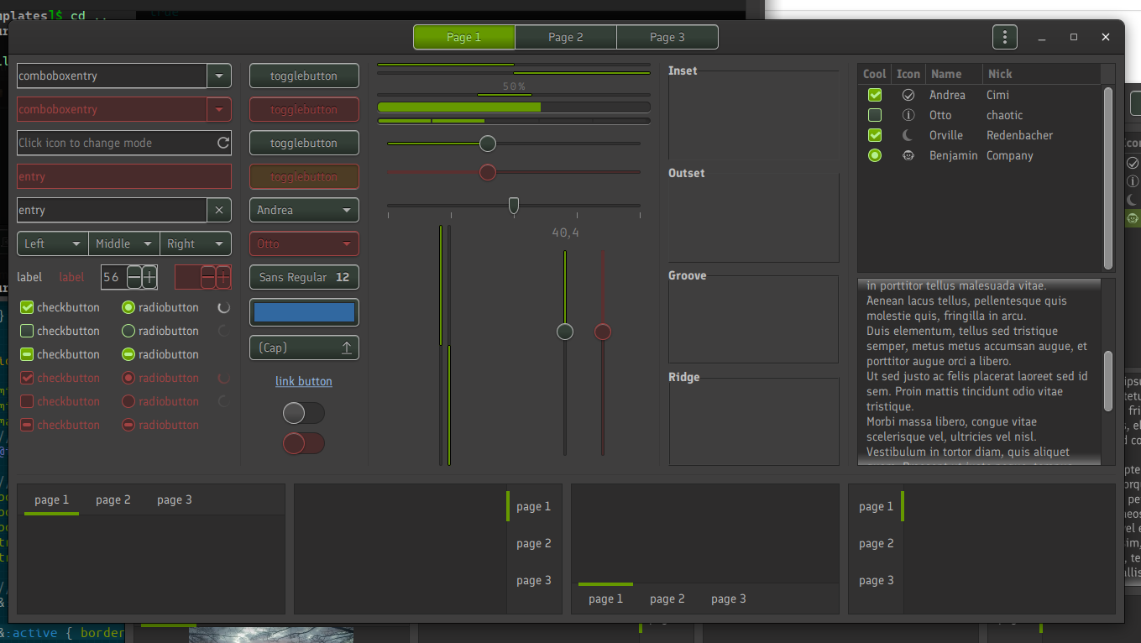Click the checkmark circle icon in the Andrea row

(908, 95)
